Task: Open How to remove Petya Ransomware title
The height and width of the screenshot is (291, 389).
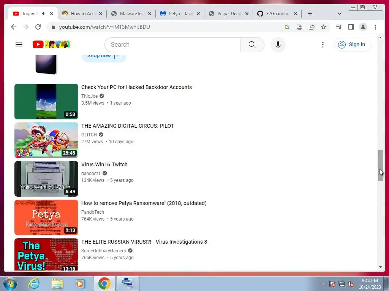Action: 144,203
